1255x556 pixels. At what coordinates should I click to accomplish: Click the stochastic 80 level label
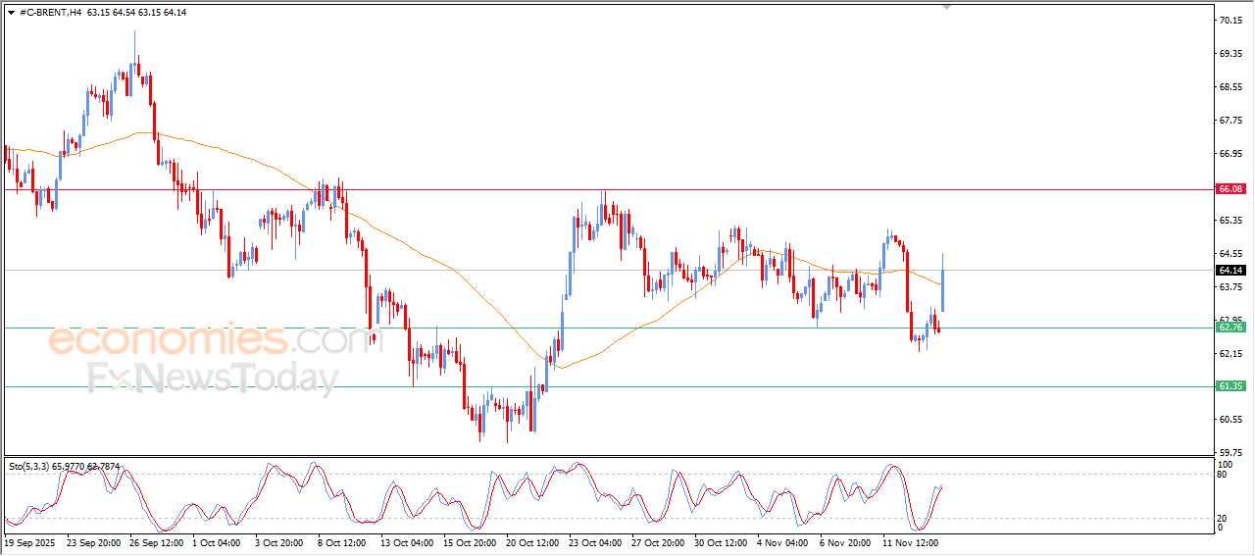point(1223,475)
